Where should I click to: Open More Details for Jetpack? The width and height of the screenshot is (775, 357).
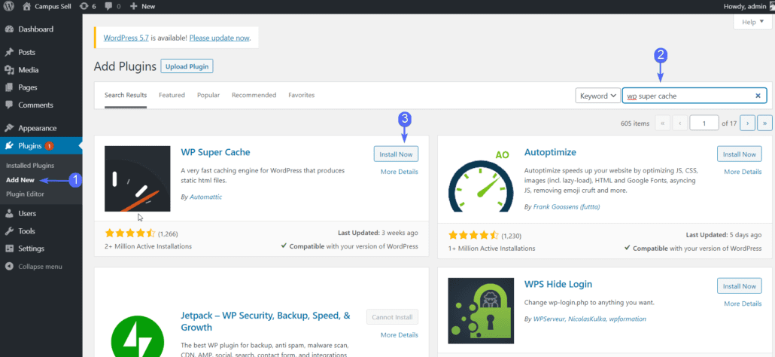400,334
